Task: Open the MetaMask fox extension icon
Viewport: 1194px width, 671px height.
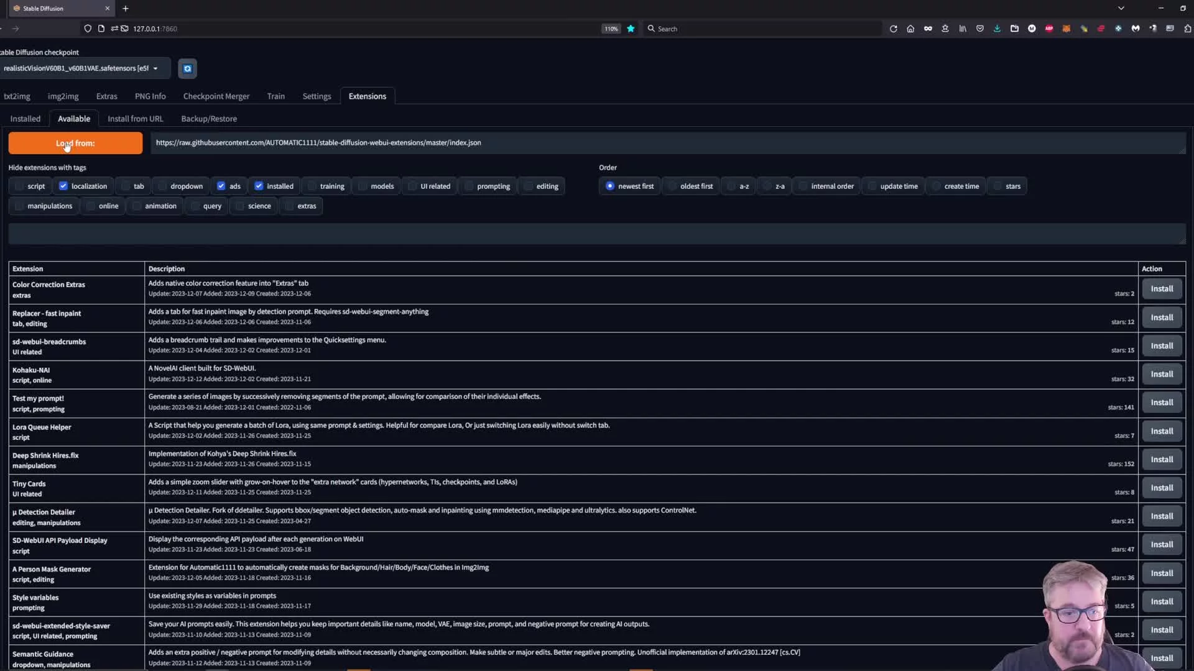Action: click(1067, 29)
